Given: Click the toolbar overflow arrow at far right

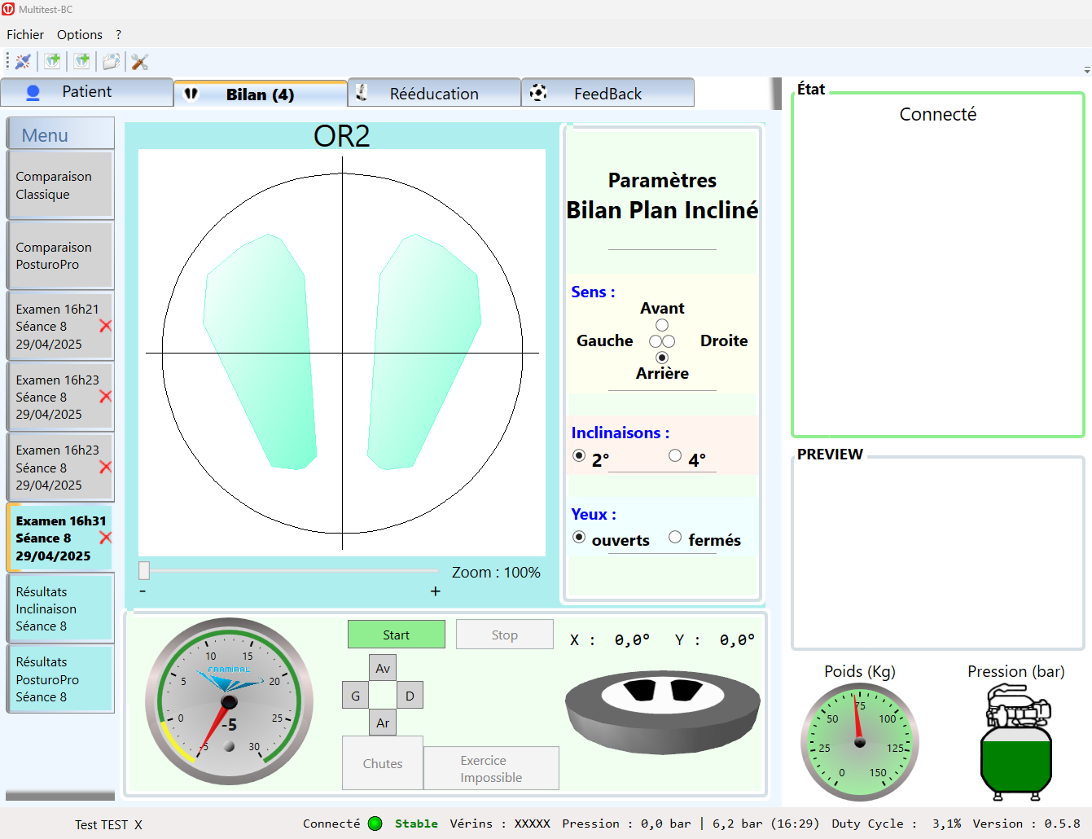Looking at the screenshot, I should coord(1087,70).
